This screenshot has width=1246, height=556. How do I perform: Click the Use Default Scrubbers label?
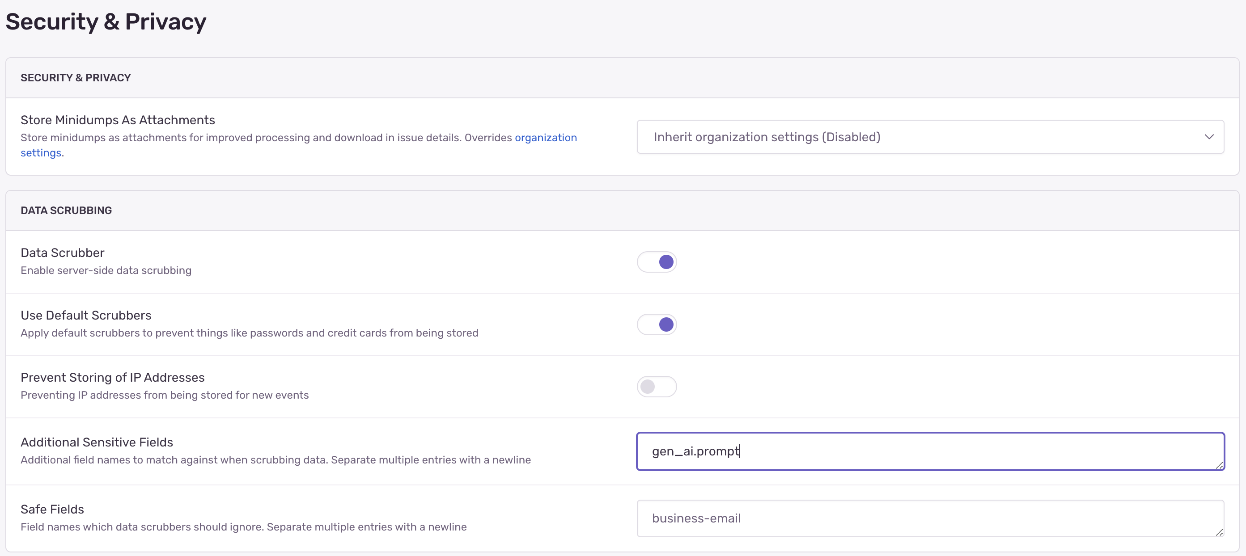(85, 315)
